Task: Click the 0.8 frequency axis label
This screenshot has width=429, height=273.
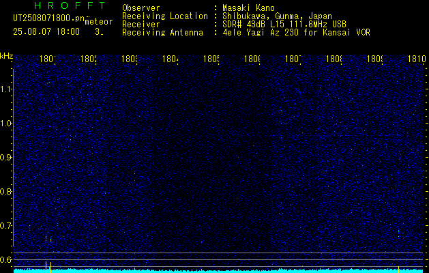Action: pos(6,191)
